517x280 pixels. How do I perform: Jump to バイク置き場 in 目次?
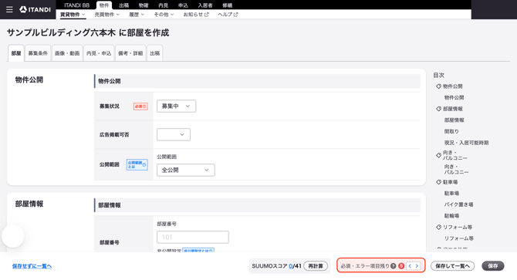coord(458,204)
